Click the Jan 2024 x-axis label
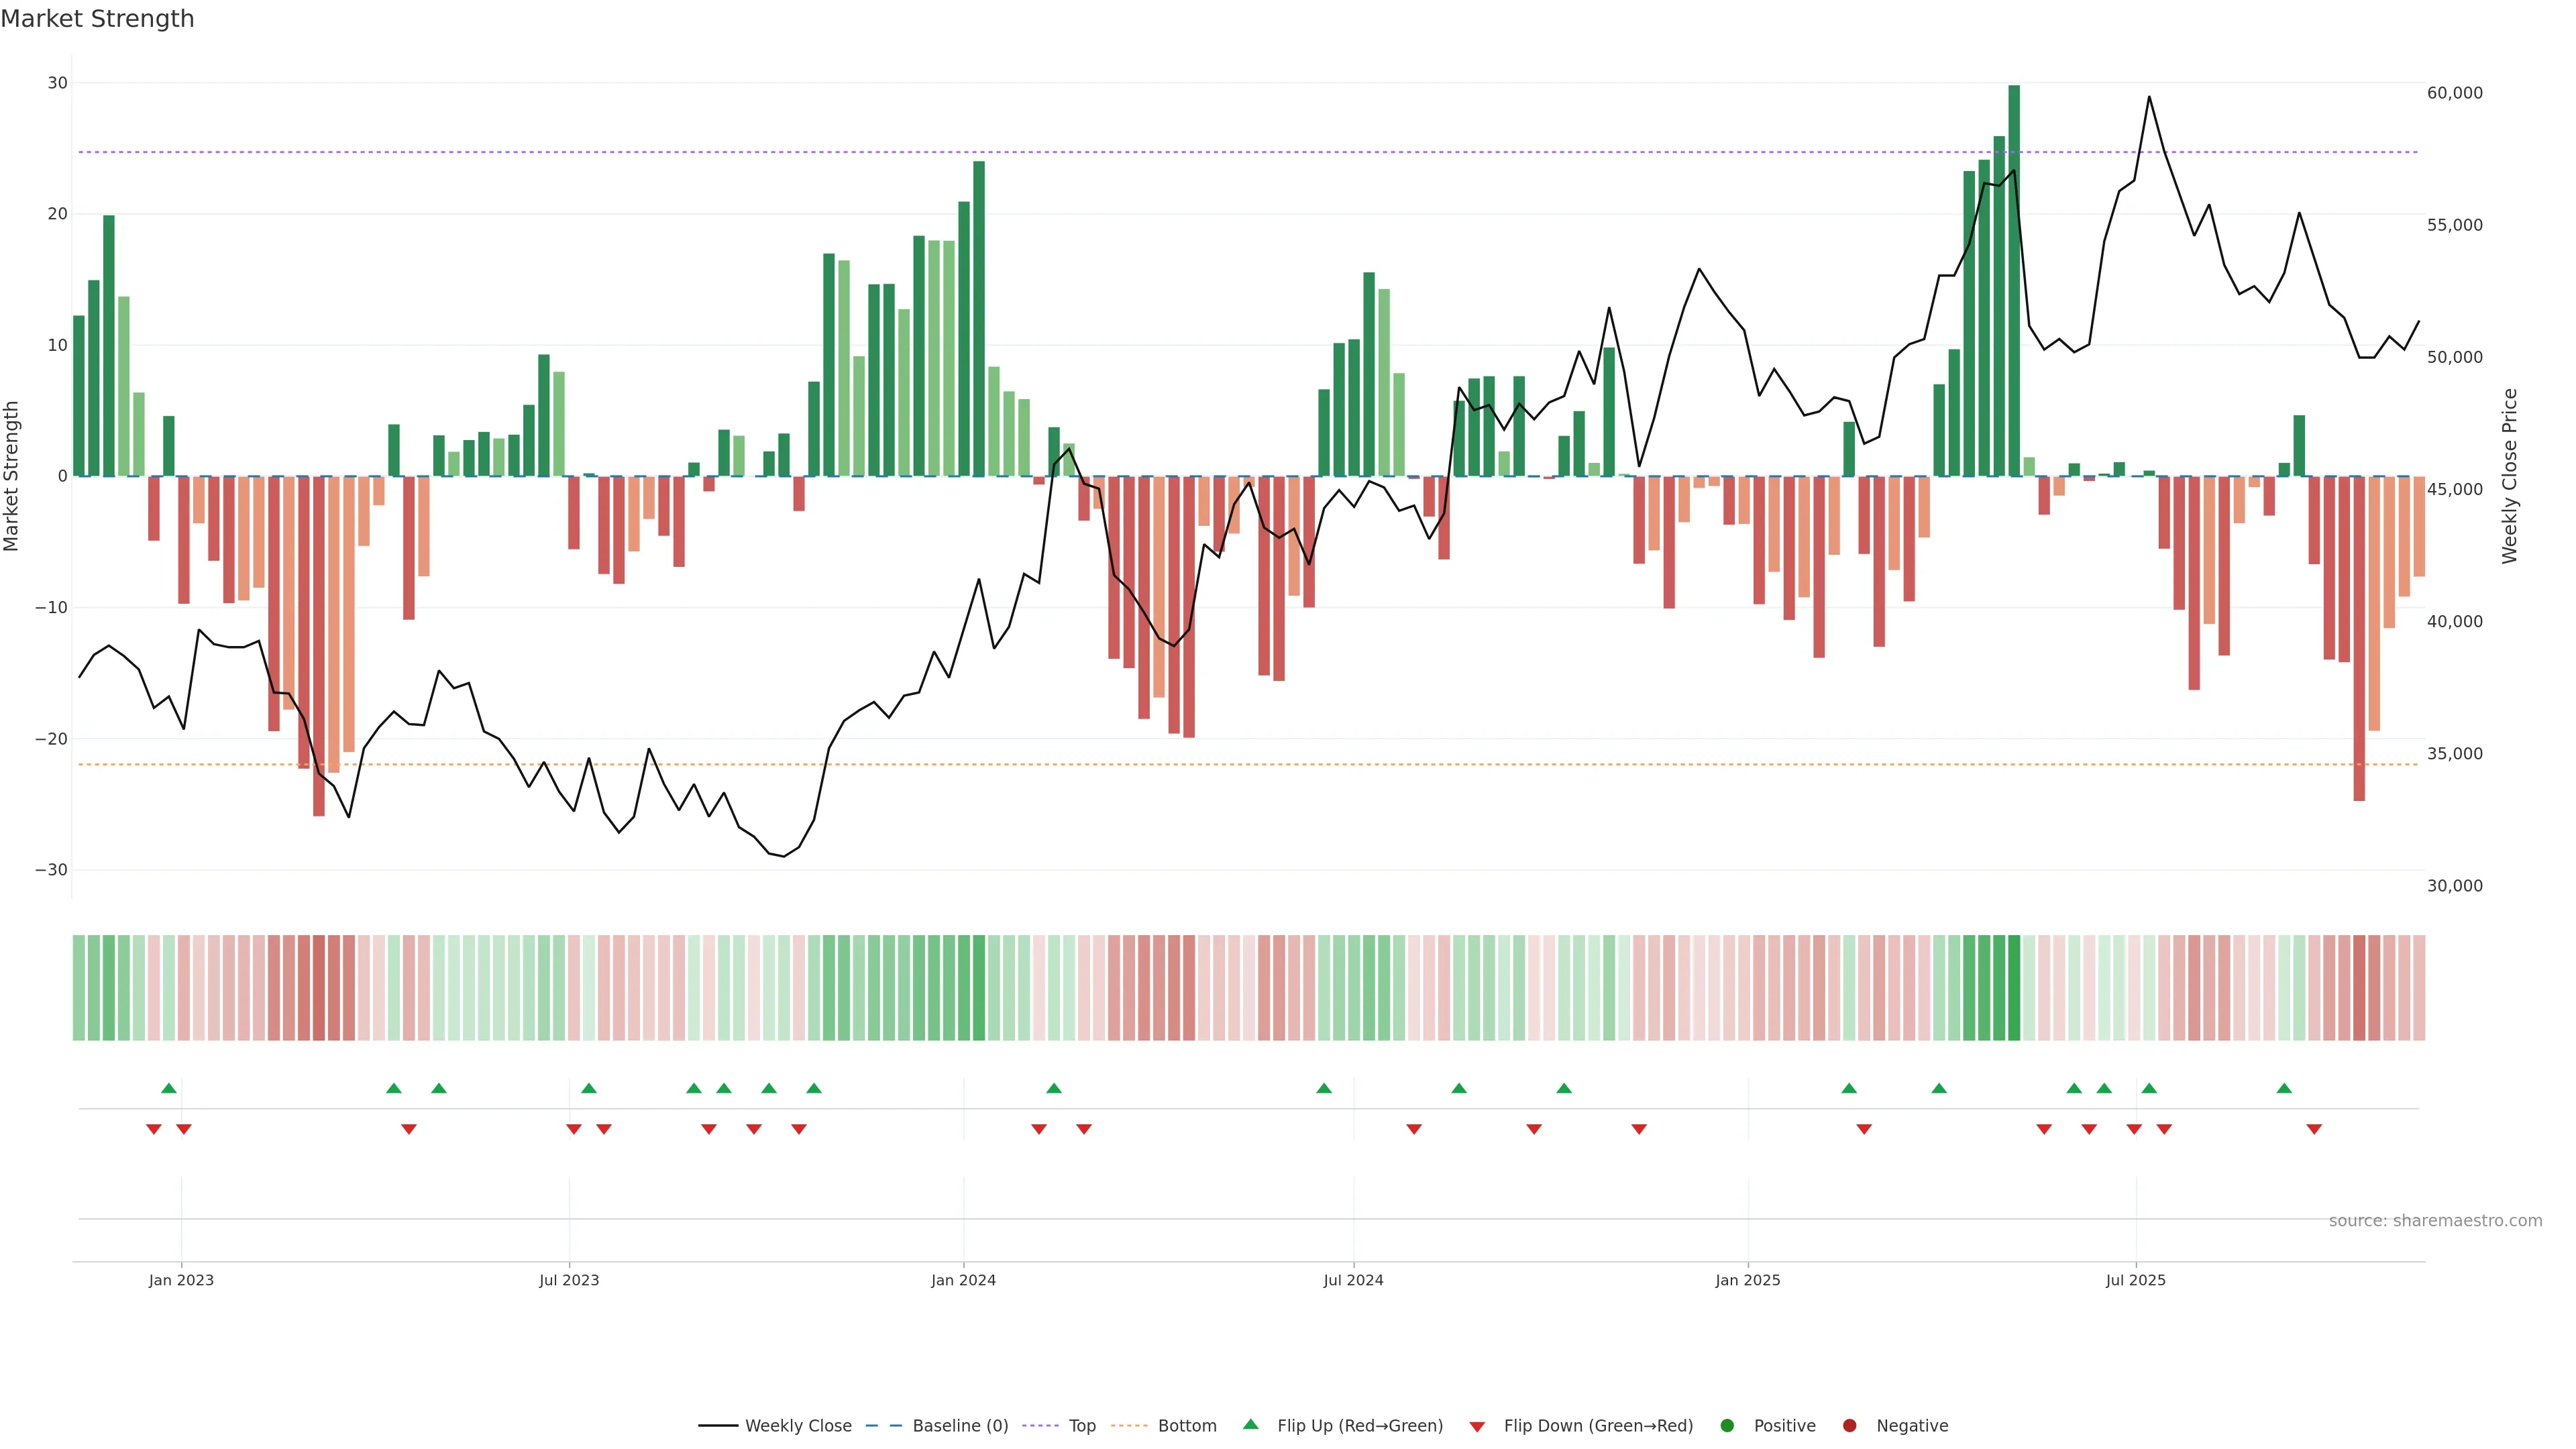This screenshot has width=2576, height=1449. point(963,1280)
